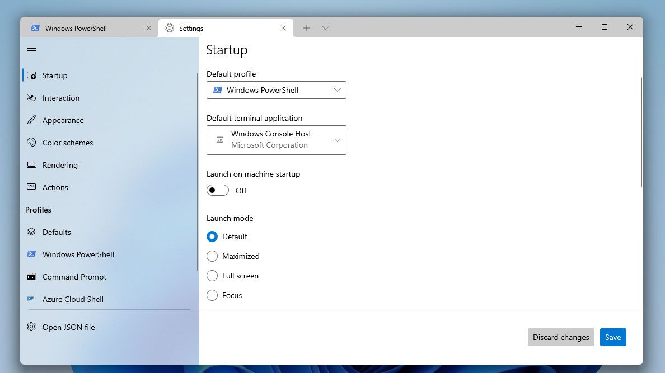665x373 pixels.
Task: Open the Azure Cloud Shell profile
Action: pyautogui.click(x=73, y=299)
